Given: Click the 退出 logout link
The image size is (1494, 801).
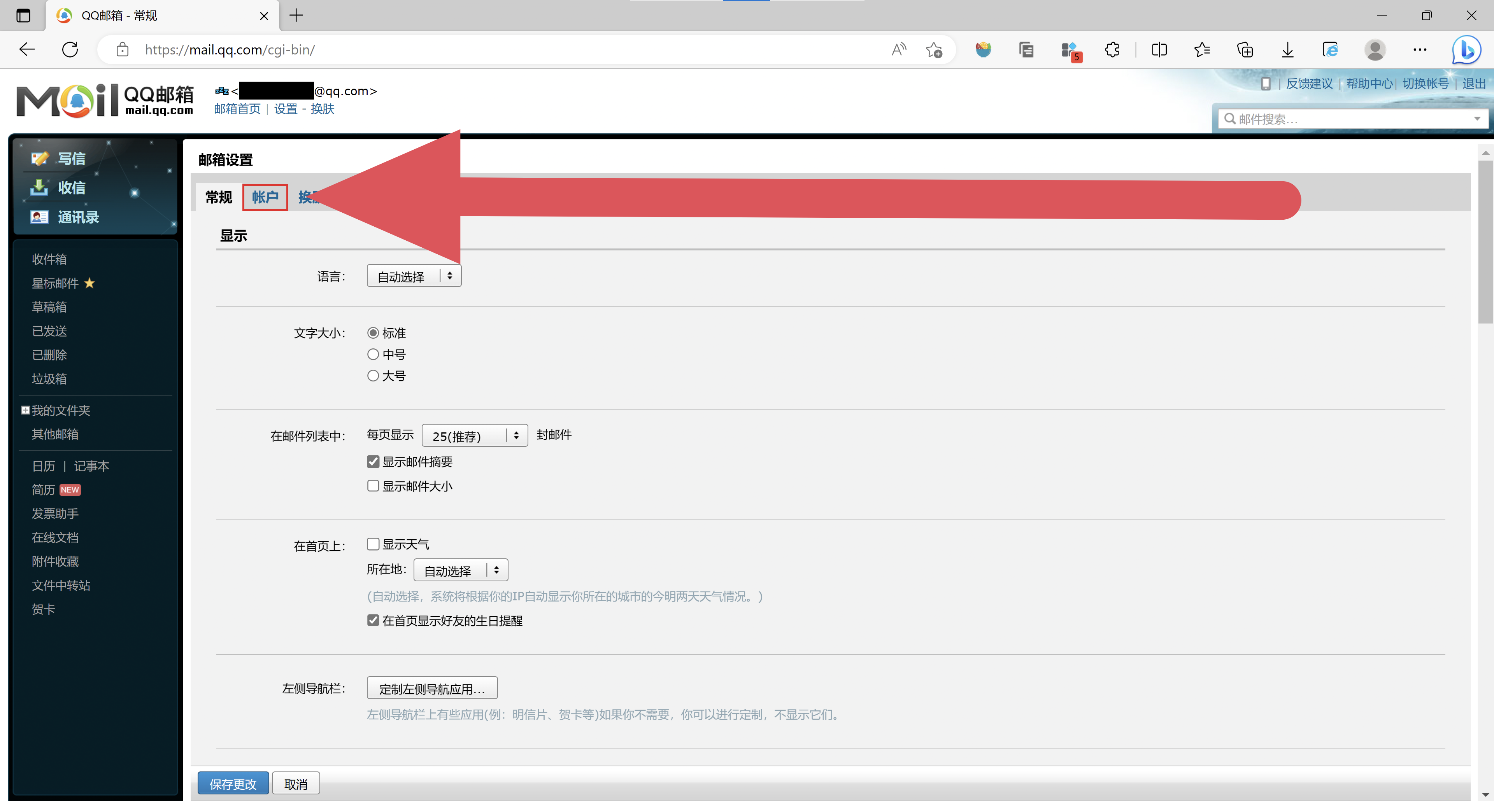Looking at the screenshot, I should (x=1474, y=84).
